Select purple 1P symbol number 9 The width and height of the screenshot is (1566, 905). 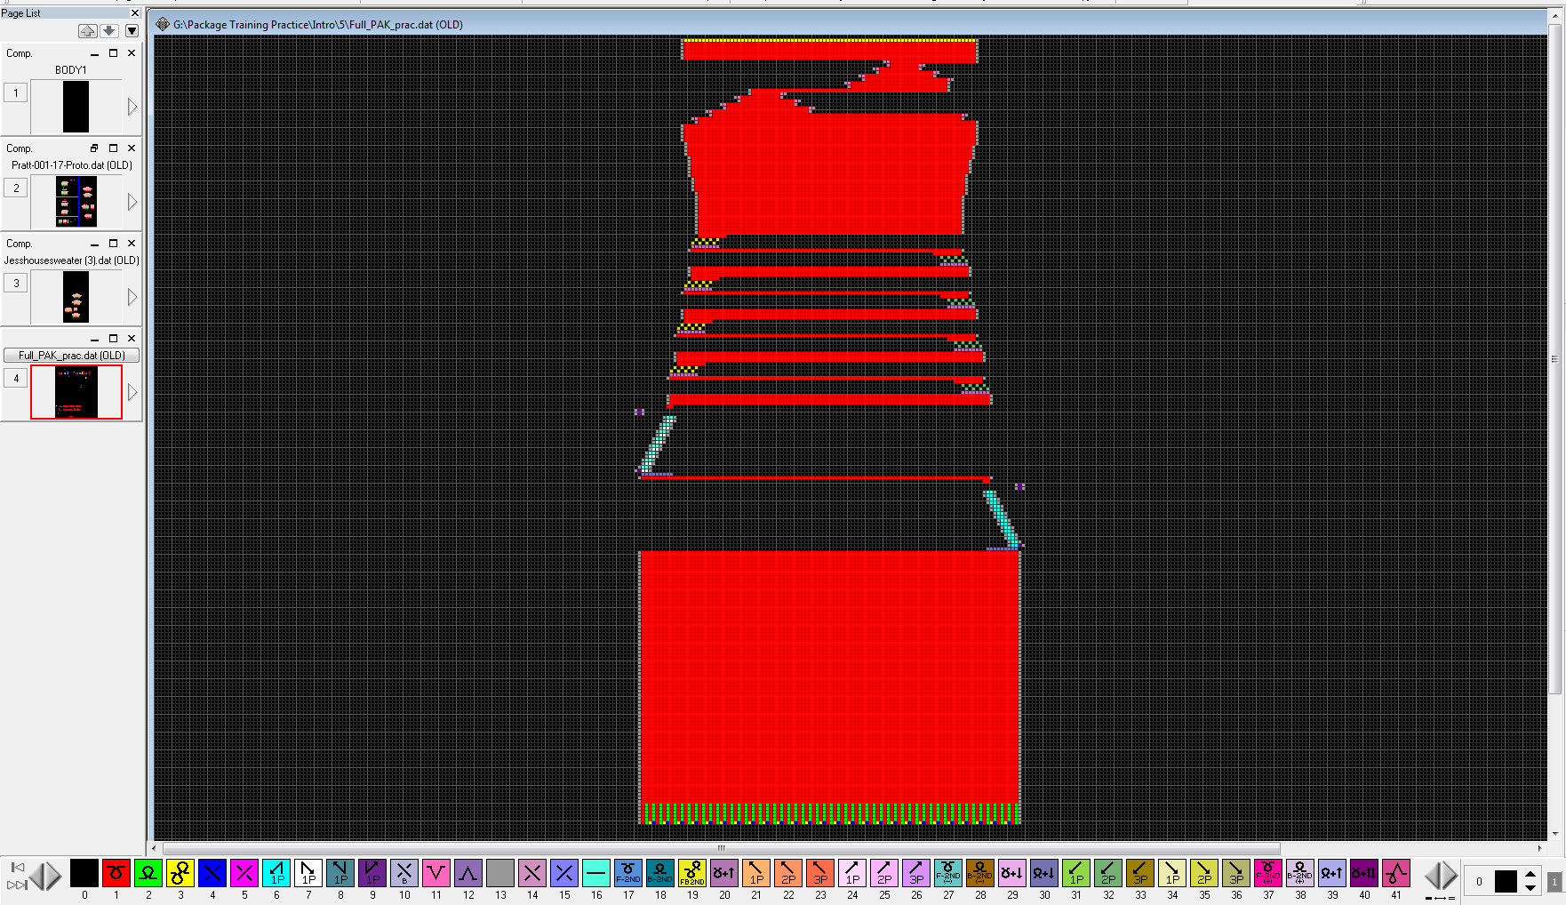click(x=372, y=874)
